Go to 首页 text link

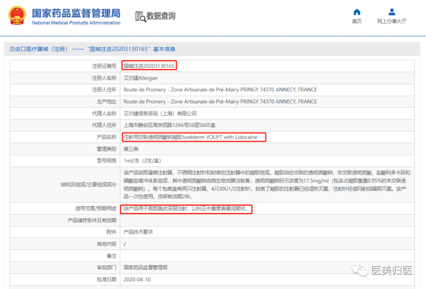coord(357,21)
